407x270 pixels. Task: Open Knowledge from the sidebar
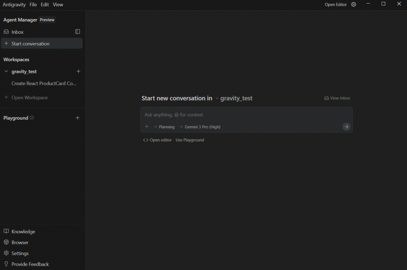click(23, 232)
